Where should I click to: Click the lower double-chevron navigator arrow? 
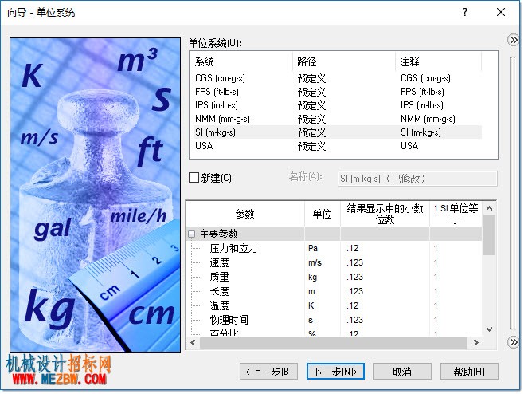pos(513,342)
